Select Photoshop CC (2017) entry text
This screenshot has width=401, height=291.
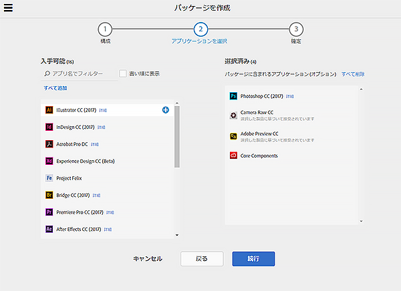coord(261,96)
